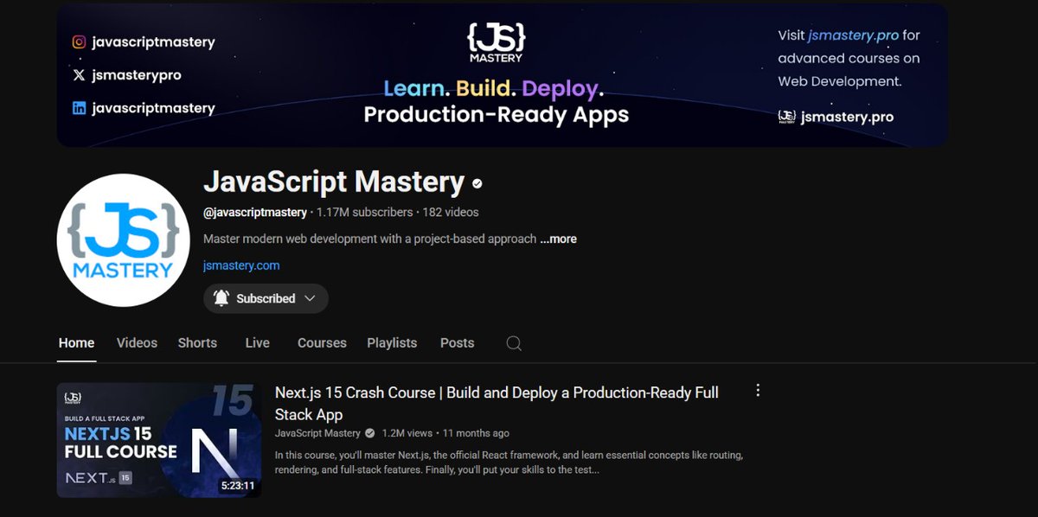Click the video description starting "In this course"
1038x517 pixels.
tap(509, 463)
